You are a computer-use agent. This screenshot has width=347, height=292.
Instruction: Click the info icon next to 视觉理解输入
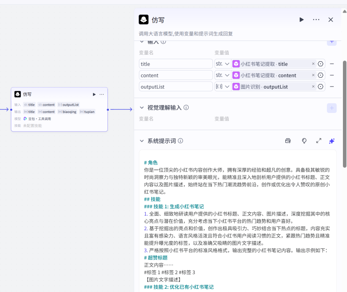pyautogui.click(x=186, y=107)
